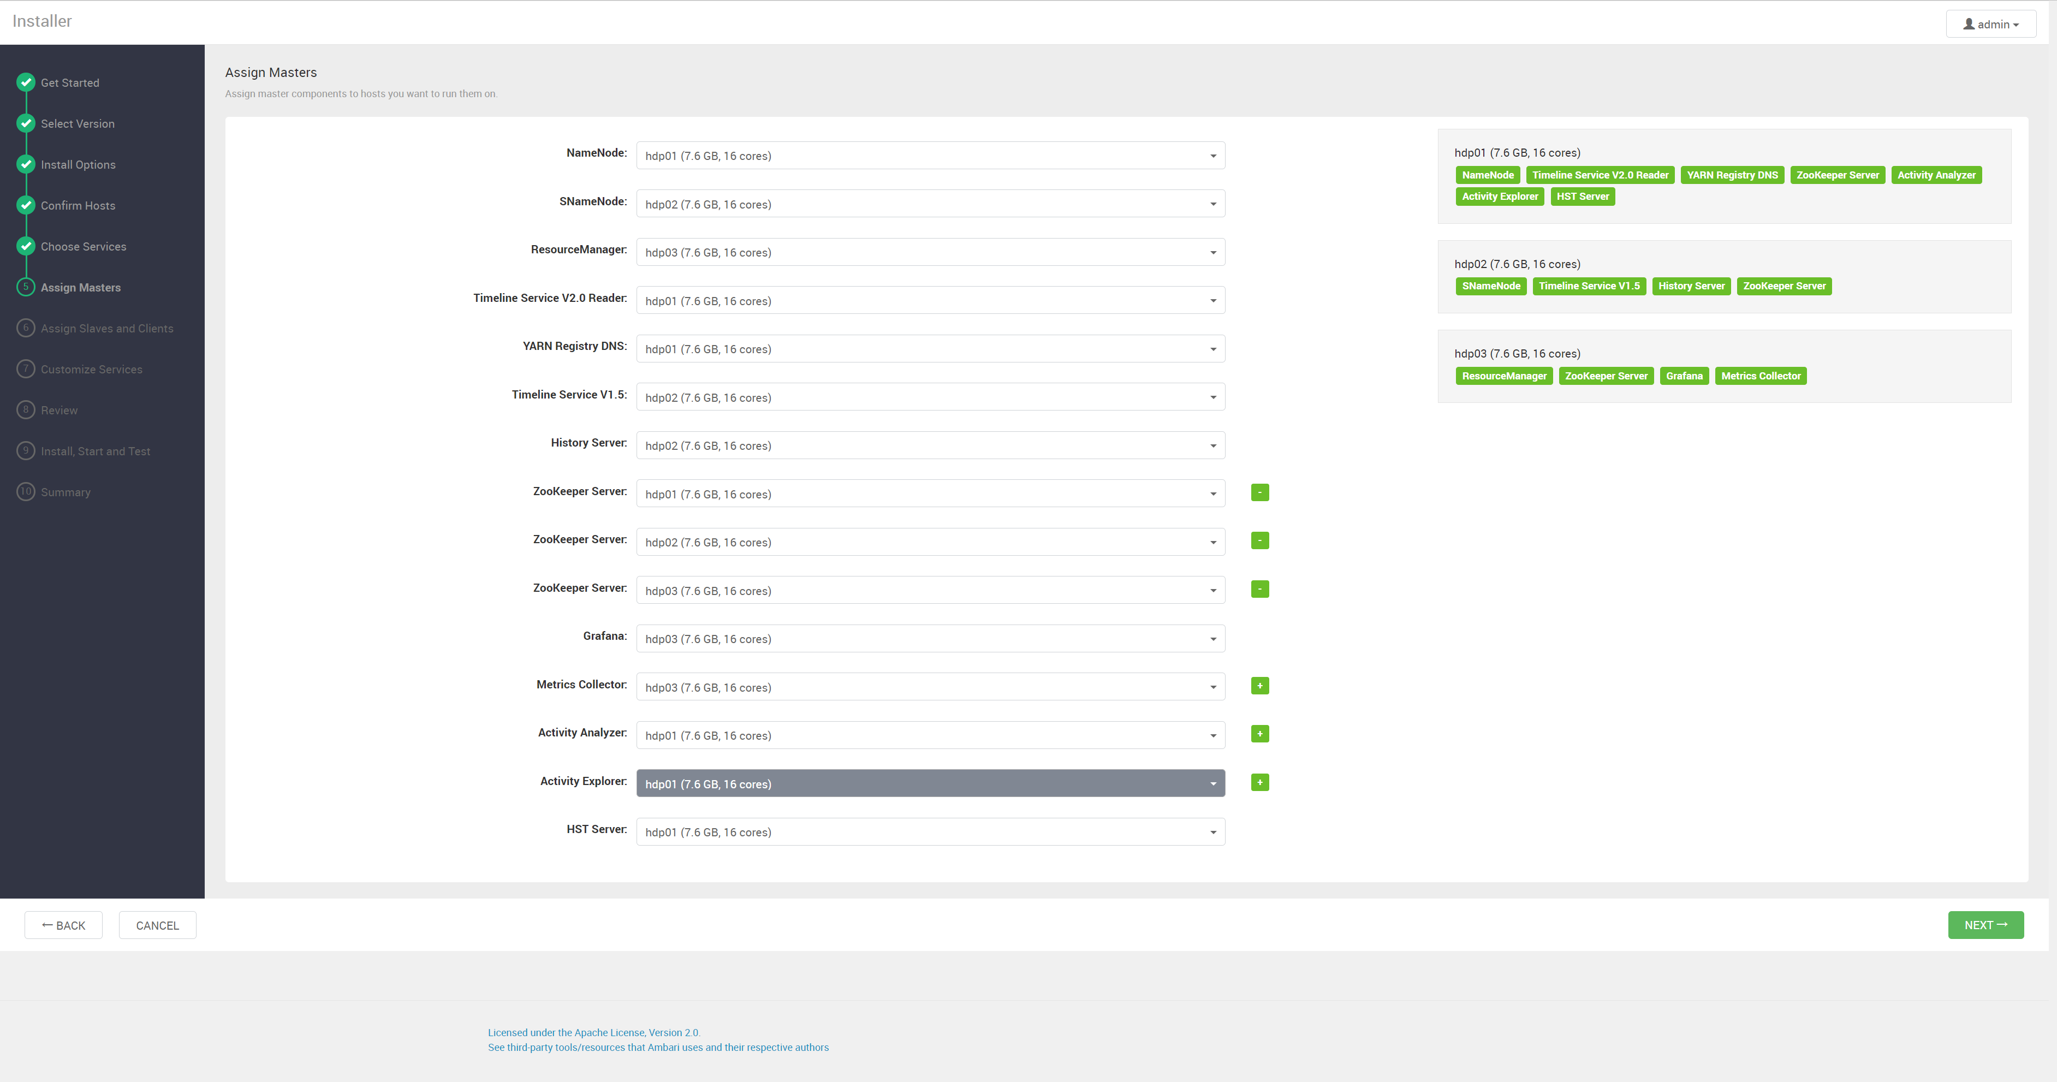
Task: Open the HST Server host dropdown
Action: point(930,832)
